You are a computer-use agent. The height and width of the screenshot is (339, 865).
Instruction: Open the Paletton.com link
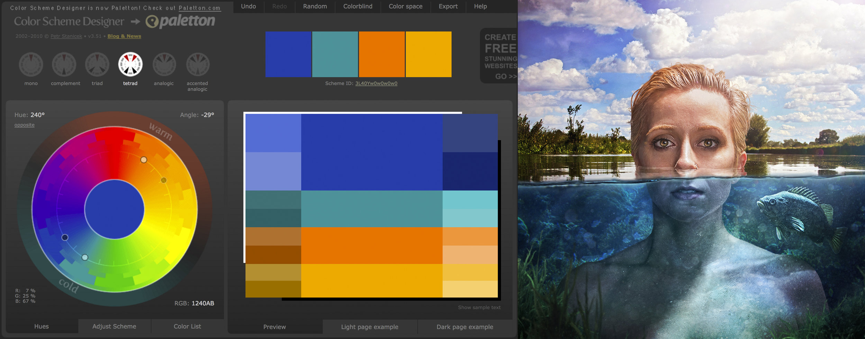click(200, 8)
